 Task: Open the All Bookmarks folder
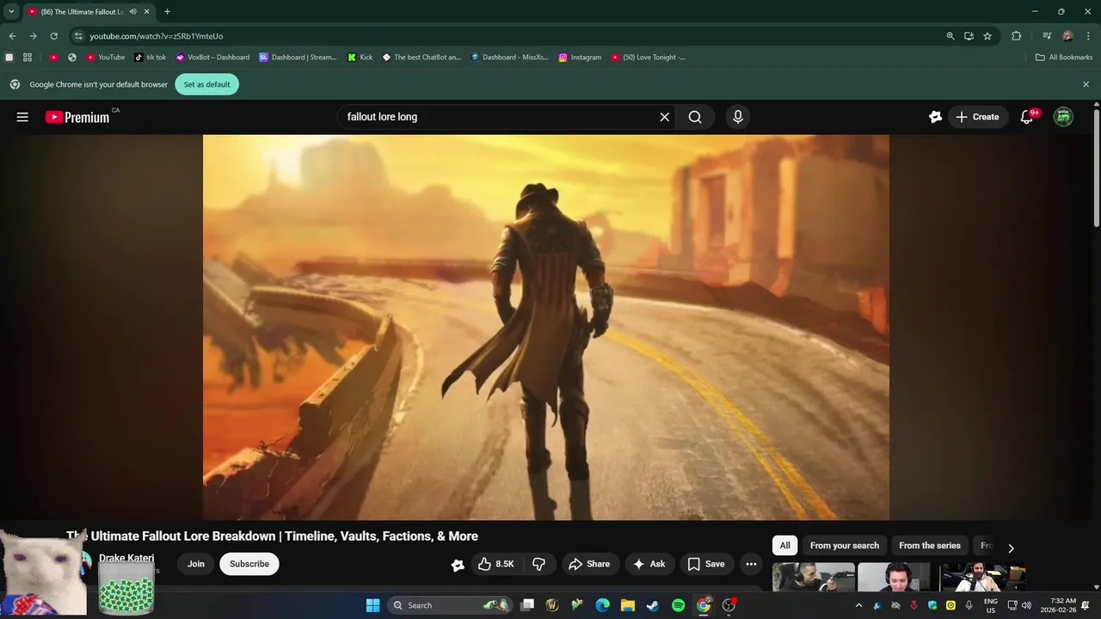1064,58
